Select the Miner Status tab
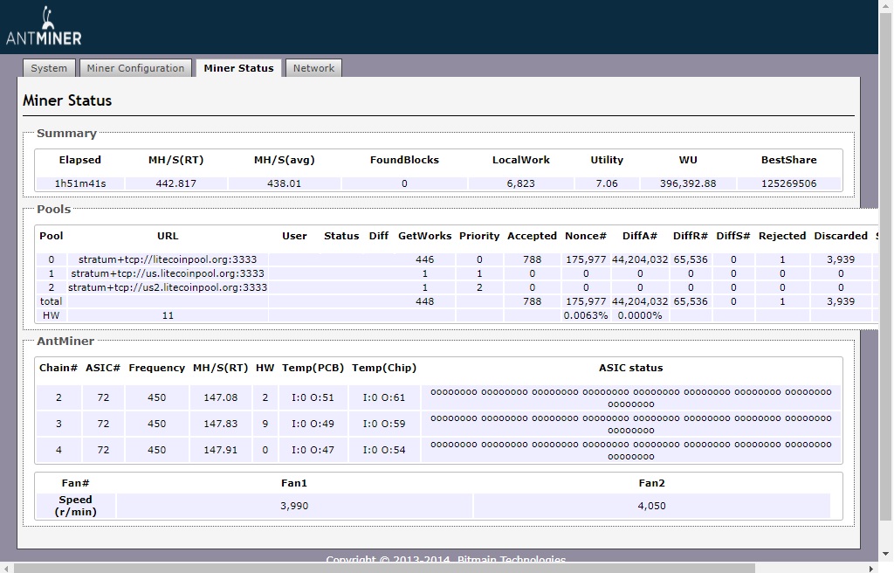Image resolution: width=894 pixels, height=573 pixels. [238, 68]
